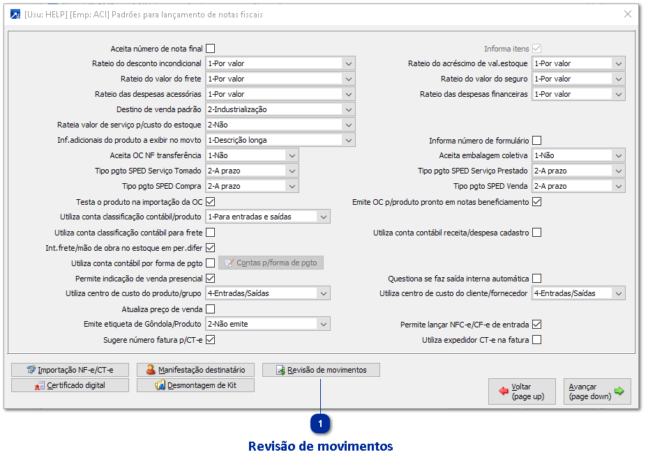
Task: Click the Importação NF-e/CT-e button
Action: pyautogui.click(x=70, y=370)
